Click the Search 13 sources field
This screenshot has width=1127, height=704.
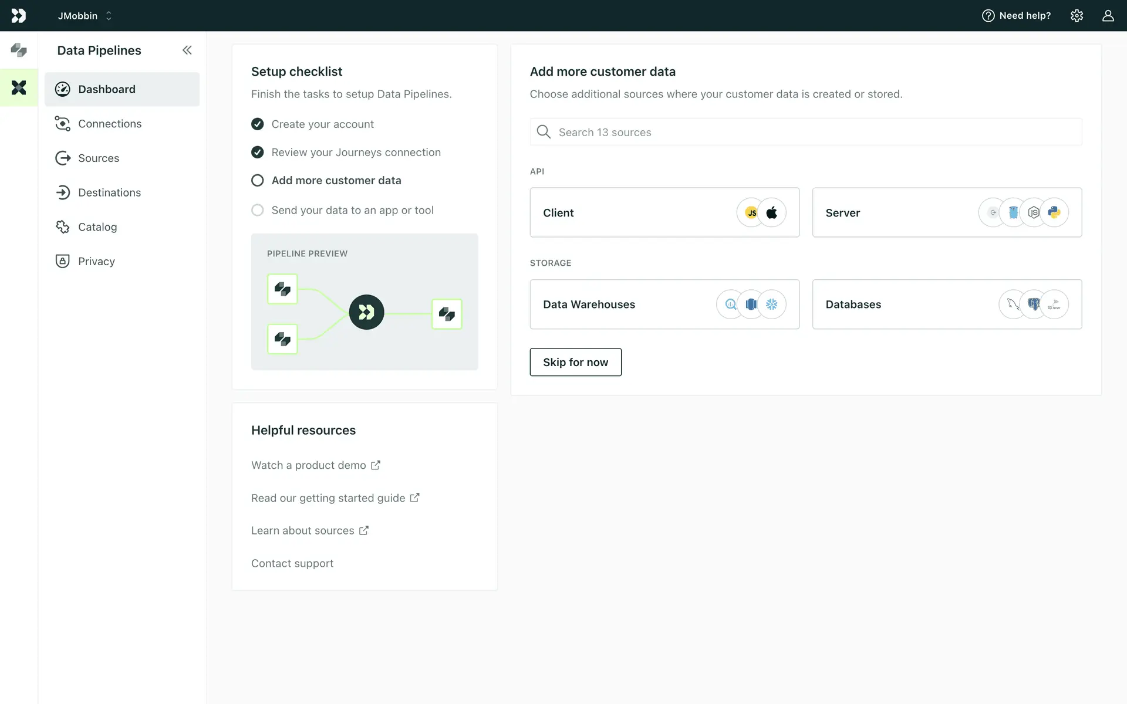coord(805,132)
